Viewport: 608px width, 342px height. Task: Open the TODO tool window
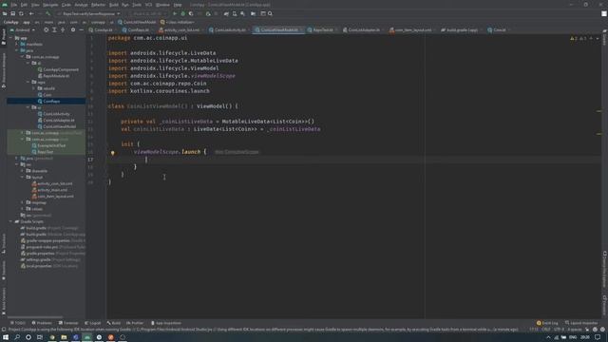click(x=18, y=323)
